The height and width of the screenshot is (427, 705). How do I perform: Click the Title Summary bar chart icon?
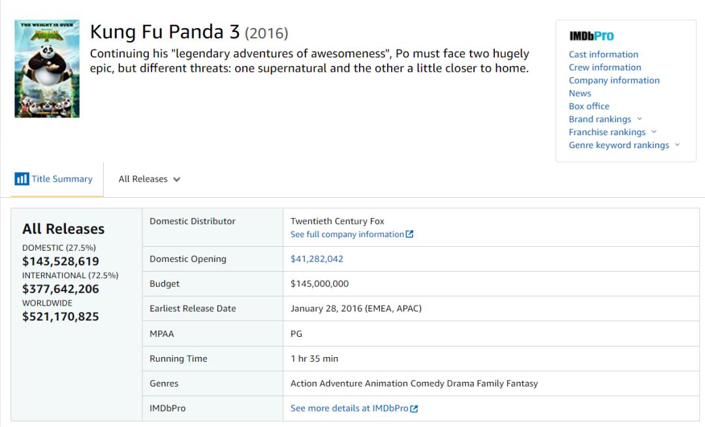22,179
